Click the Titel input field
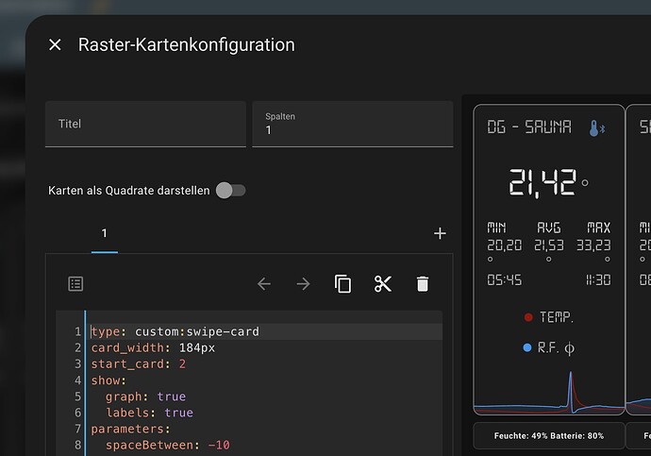The image size is (651, 456). pyautogui.click(x=145, y=124)
